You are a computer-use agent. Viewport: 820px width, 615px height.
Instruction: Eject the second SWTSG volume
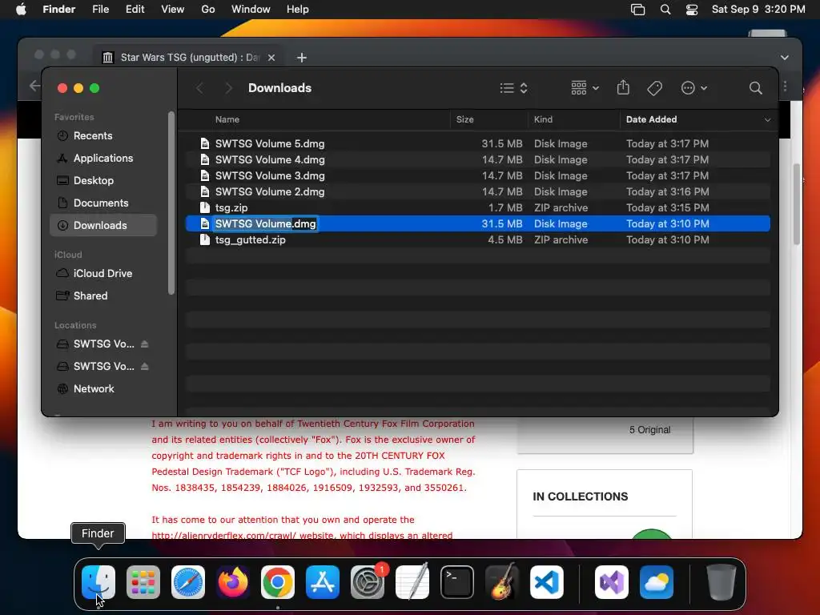[145, 366]
